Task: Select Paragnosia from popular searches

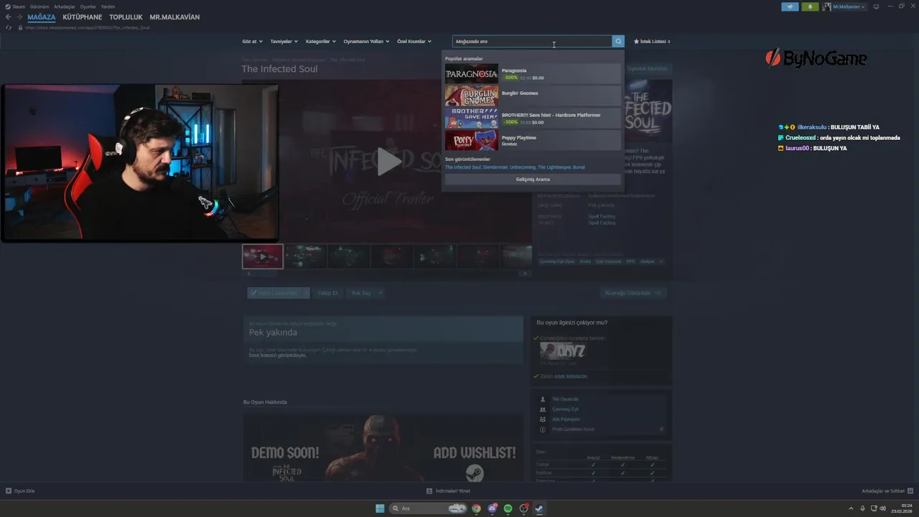Action: 532,74
